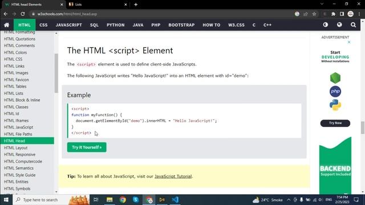This screenshot has height=205, width=365.
Task: Open Visual Studio Code from the taskbar
Action: [x=175, y=200]
